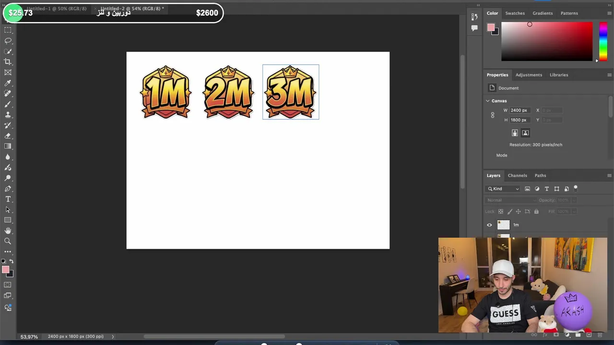Hide the 1m layer with eye icon
Viewport: 614px width, 345px height.
pyautogui.click(x=489, y=225)
